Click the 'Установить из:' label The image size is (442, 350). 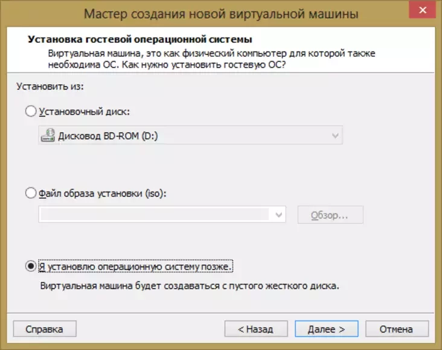(x=50, y=86)
